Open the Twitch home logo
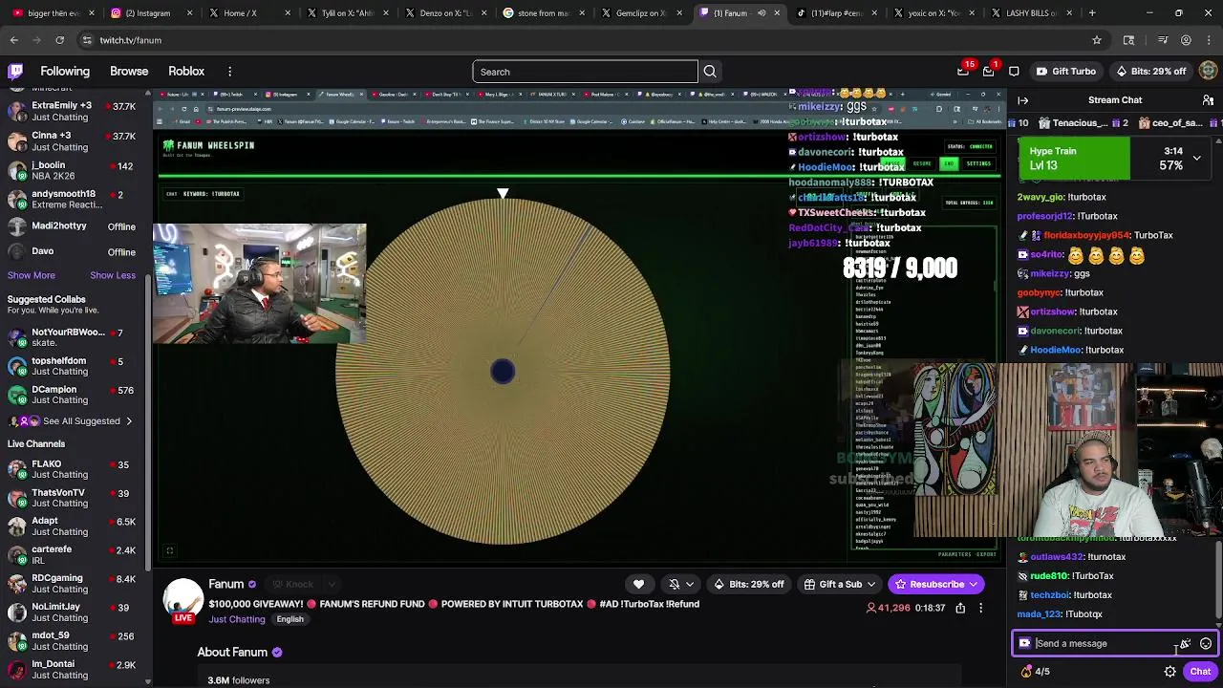Image resolution: width=1223 pixels, height=688 pixels. [x=15, y=72]
